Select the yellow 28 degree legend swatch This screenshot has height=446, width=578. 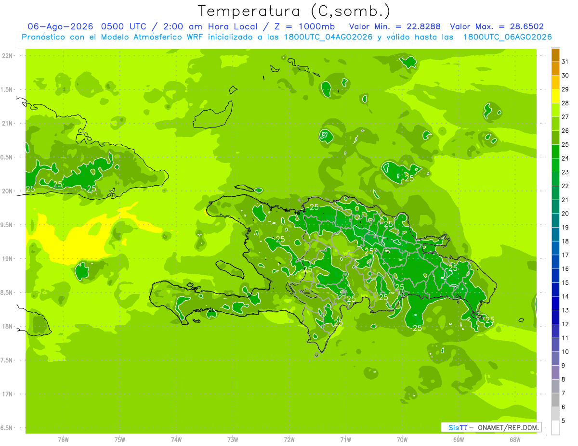(x=555, y=96)
